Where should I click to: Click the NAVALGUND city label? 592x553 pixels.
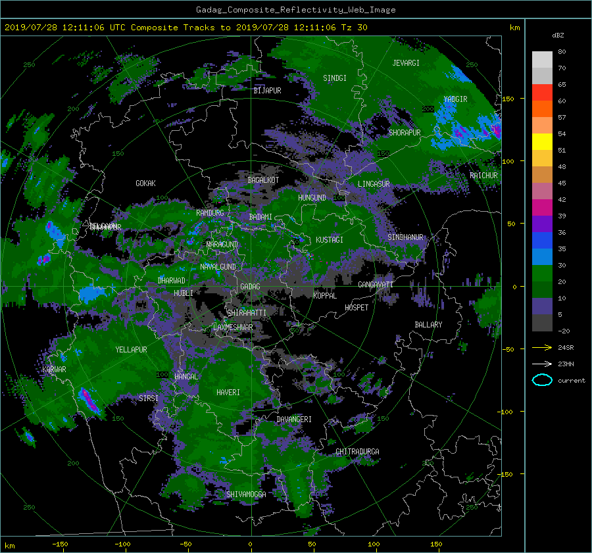218,267
